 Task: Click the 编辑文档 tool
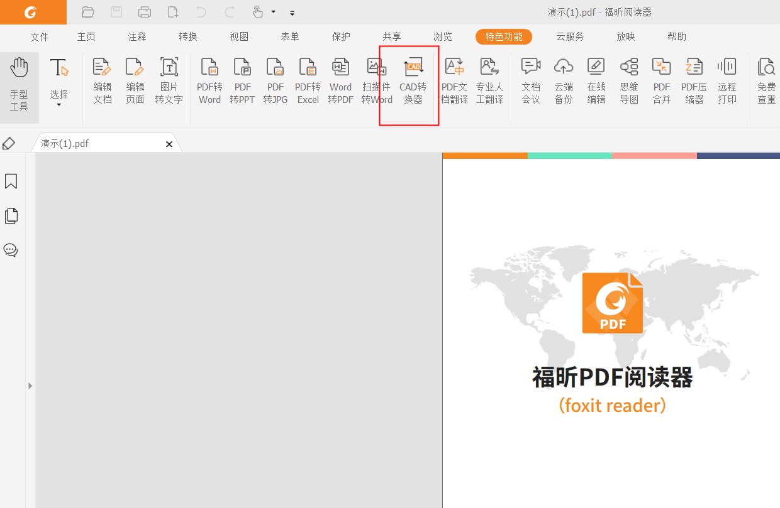pos(103,82)
